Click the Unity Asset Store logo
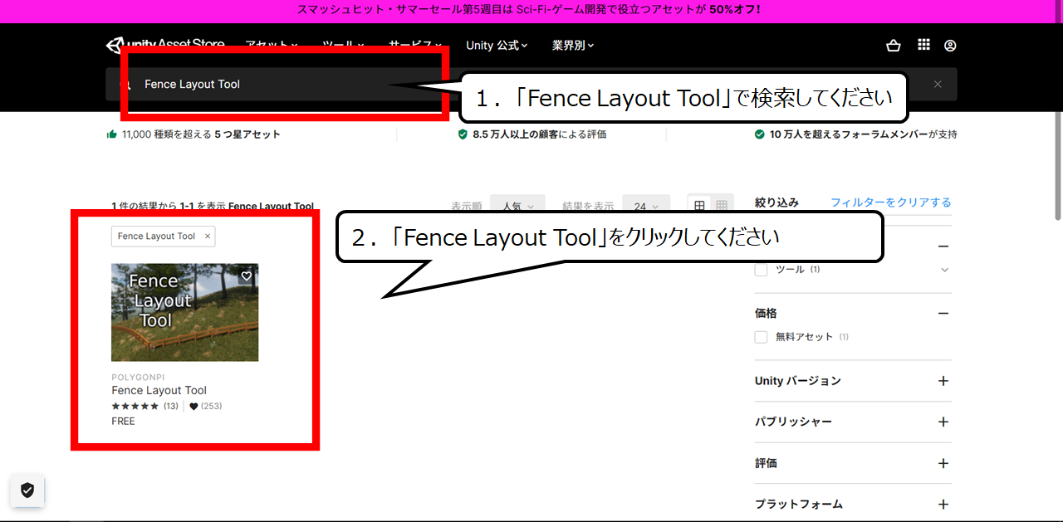Viewport: 1063px width, 522px height. [x=165, y=45]
